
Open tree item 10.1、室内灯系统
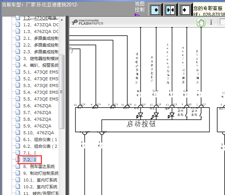(40, 180)
